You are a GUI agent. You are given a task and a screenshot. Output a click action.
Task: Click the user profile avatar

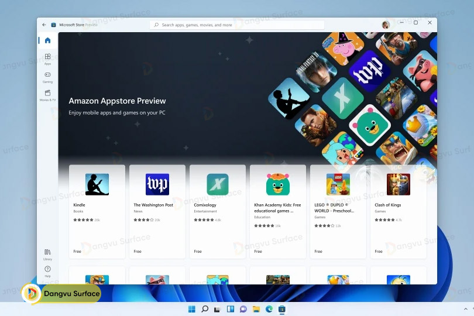pyautogui.click(x=386, y=25)
